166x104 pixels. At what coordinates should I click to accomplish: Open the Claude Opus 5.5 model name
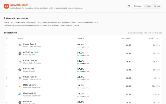[30, 60]
